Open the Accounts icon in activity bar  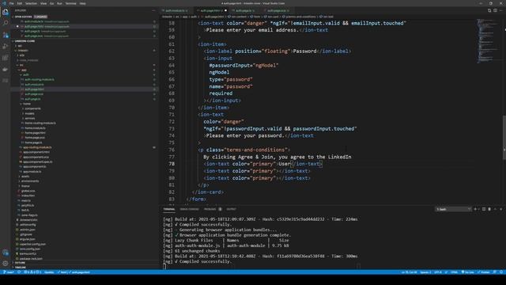[6, 253]
